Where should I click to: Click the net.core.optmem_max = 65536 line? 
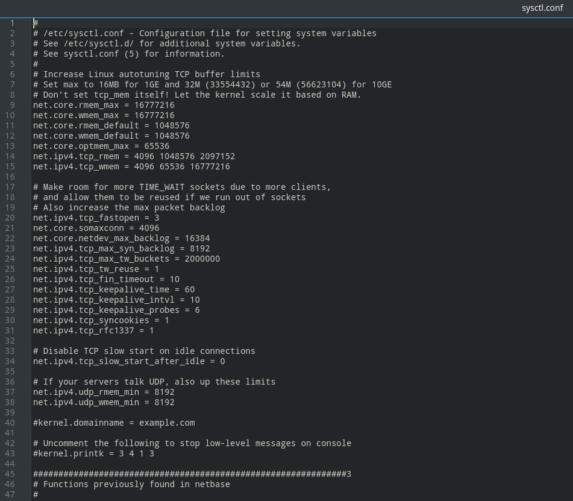pos(101,146)
